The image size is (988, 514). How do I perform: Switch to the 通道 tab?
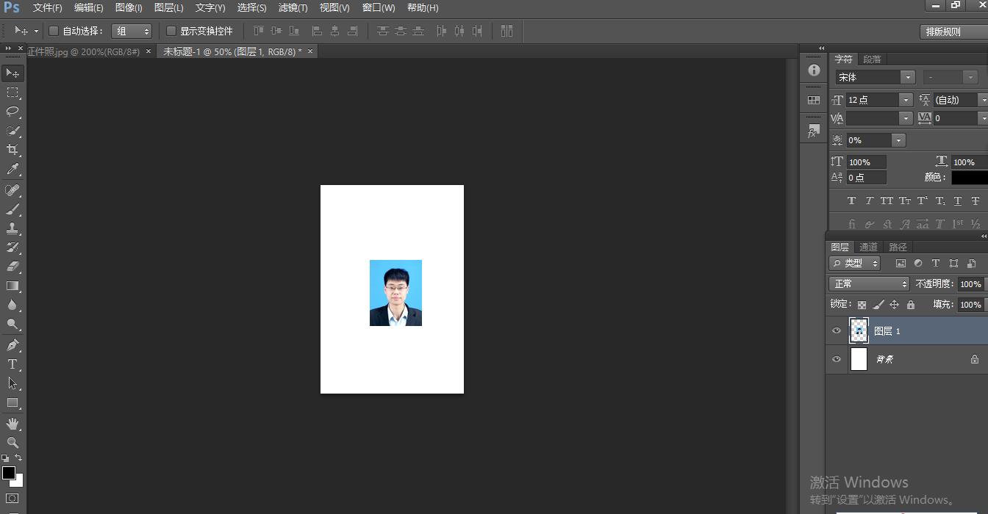[x=868, y=247]
